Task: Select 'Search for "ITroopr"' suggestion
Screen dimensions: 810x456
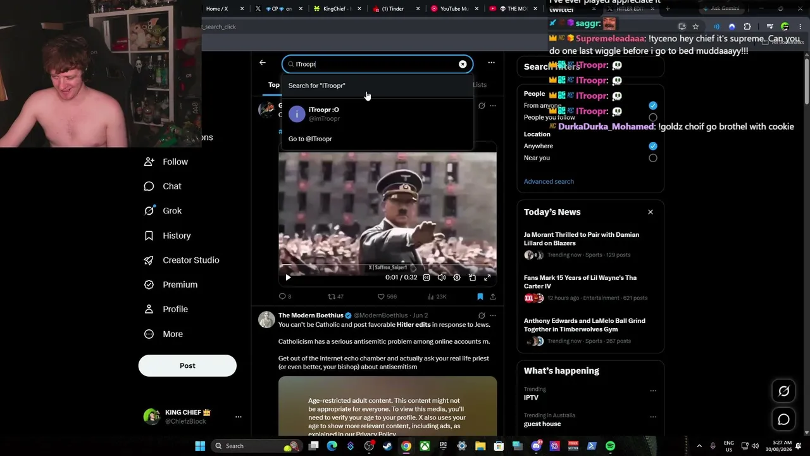Action: pos(377,85)
